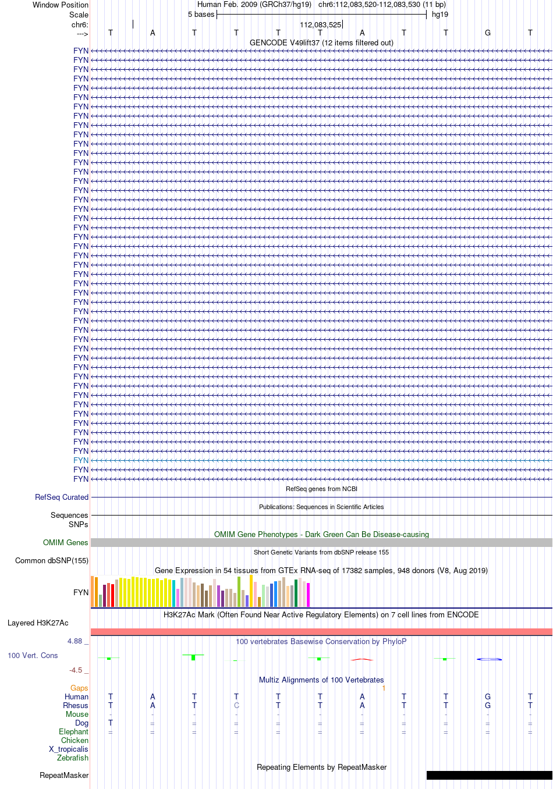Click the RefSeq genes from NCBI title
The width and height of the screenshot is (553, 789).
(x=321, y=489)
